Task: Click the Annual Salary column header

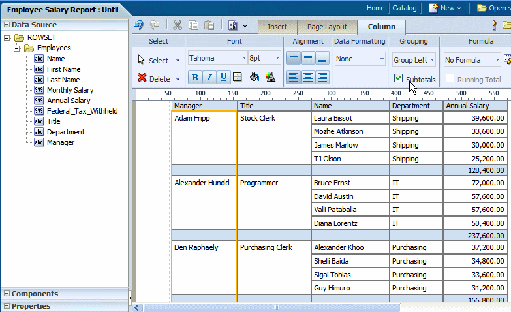Action: click(475, 106)
